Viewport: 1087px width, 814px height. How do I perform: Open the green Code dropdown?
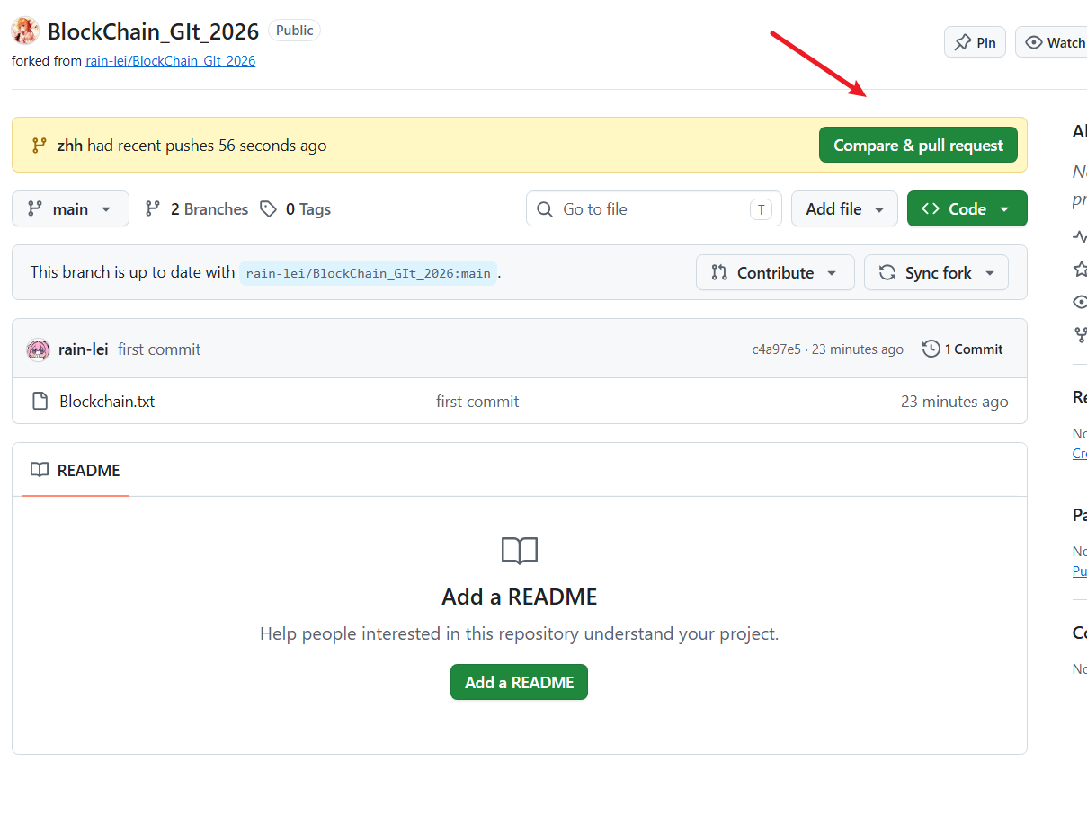(x=967, y=209)
